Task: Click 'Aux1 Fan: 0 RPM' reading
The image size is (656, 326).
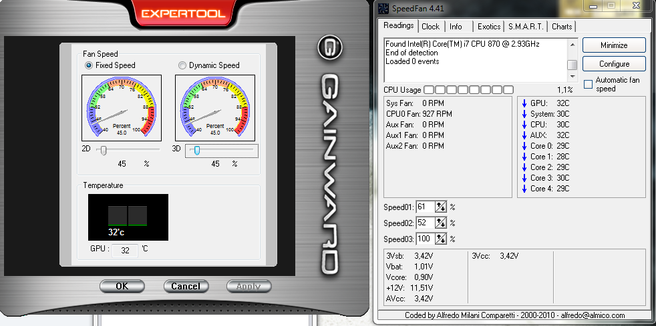Action: 415,135
